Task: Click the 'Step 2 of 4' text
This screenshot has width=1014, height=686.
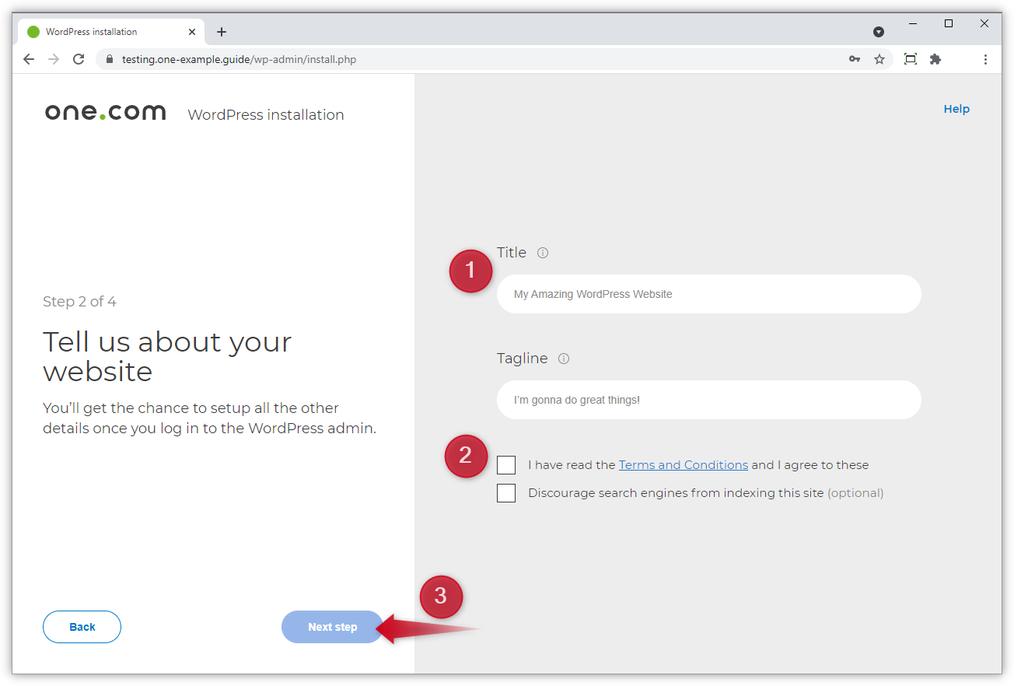Action: (79, 302)
